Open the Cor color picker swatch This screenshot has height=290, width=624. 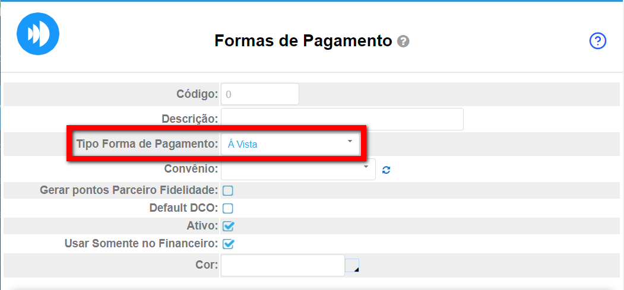point(352,266)
